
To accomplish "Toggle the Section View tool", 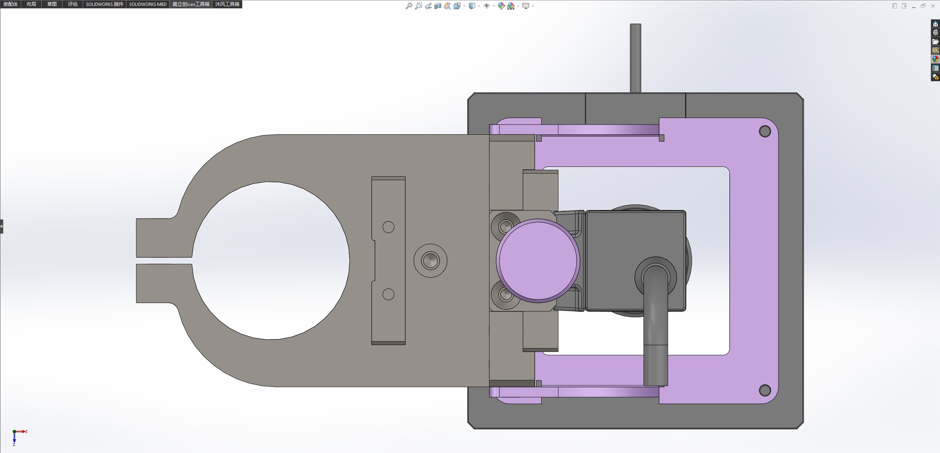I will coord(437,6).
